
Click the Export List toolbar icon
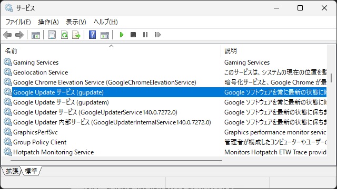[76, 35]
